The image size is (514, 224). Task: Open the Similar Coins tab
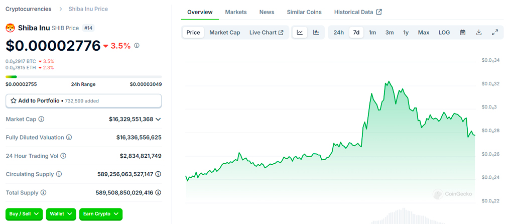point(304,12)
